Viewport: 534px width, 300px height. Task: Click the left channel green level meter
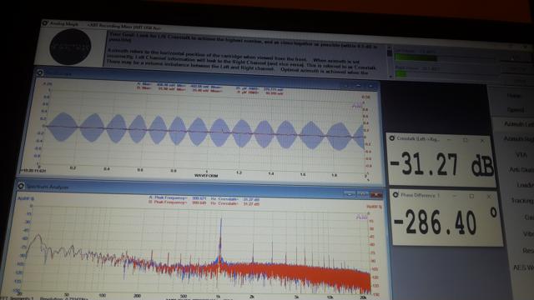416,57
